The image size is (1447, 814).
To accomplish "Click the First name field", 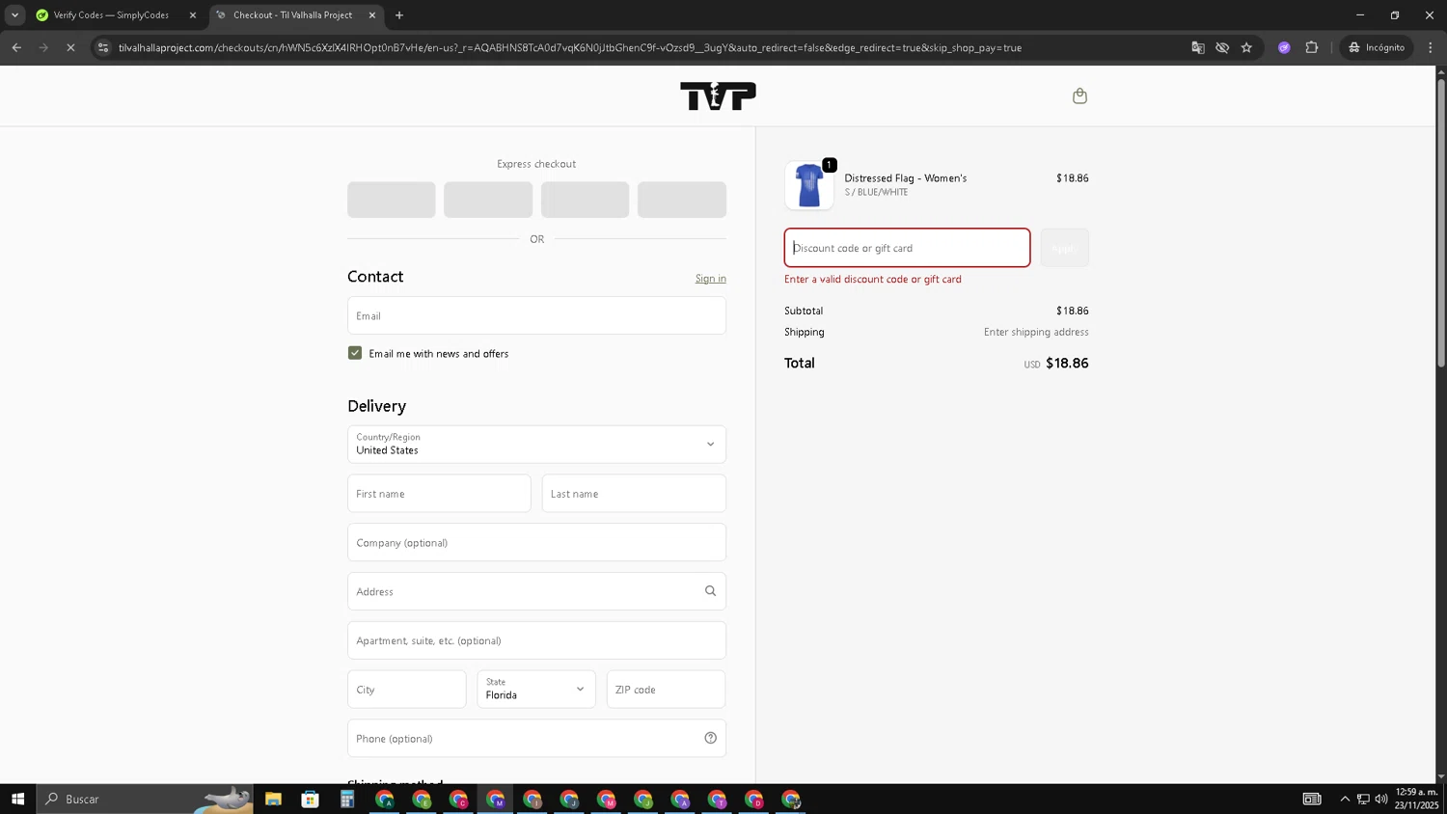I will pyautogui.click(x=439, y=494).
